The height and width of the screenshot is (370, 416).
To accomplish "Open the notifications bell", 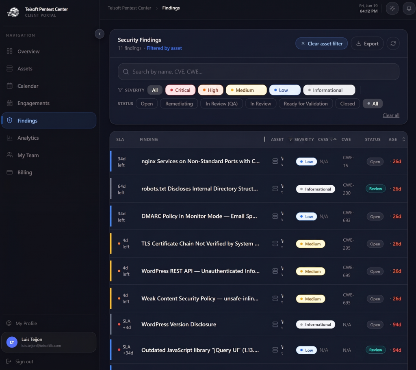I will click(x=409, y=9).
